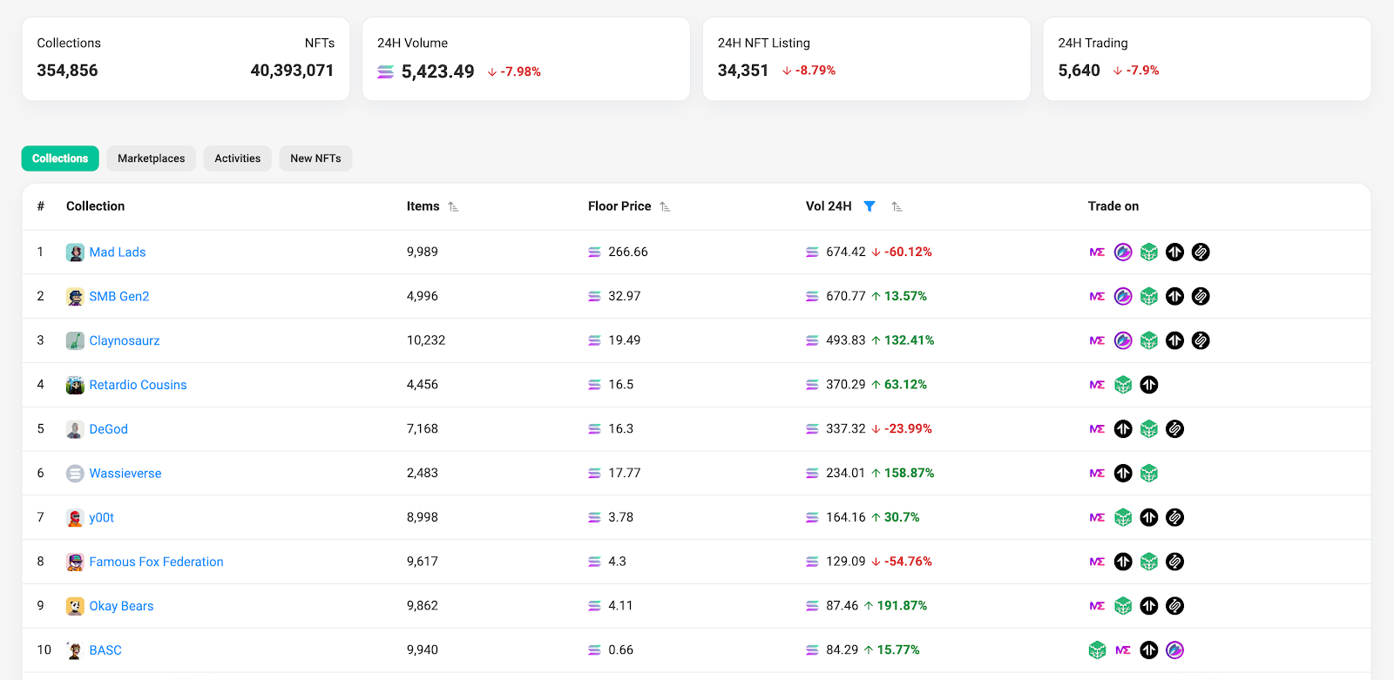Click the Wassieverse volume change 158.87%
Image resolution: width=1394 pixels, height=680 pixels.
pyautogui.click(x=910, y=474)
